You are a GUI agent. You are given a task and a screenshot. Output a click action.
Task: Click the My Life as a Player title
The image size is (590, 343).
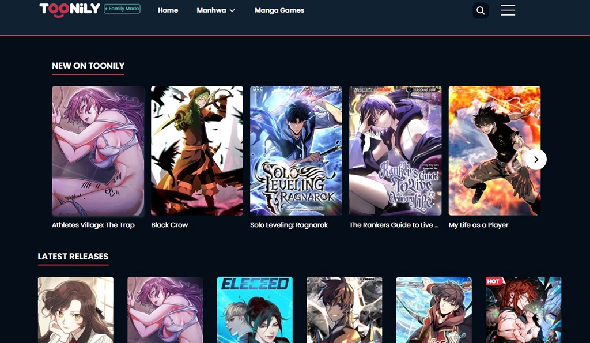click(x=478, y=225)
